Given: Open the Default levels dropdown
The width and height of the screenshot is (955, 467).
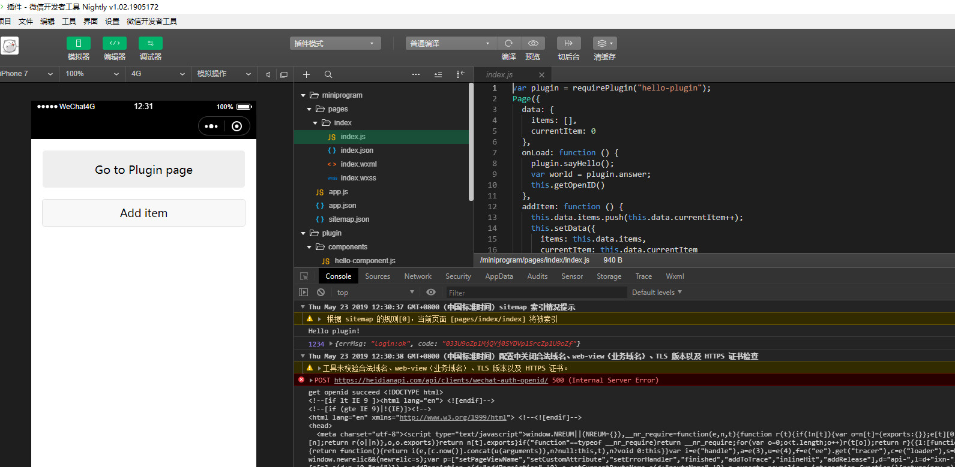Looking at the screenshot, I should pyautogui.click(x=657, y=293).
